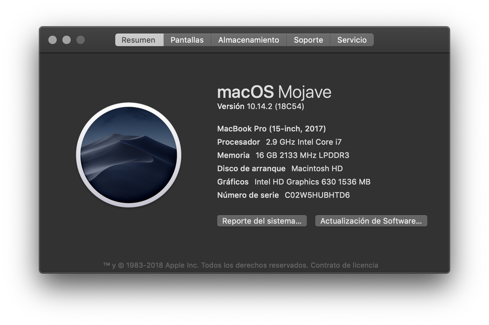Viewport: 489px width, 325px height.
Task: Open the Almacenamiento tab
Action: pyautogui.click(x=249, y=40)
